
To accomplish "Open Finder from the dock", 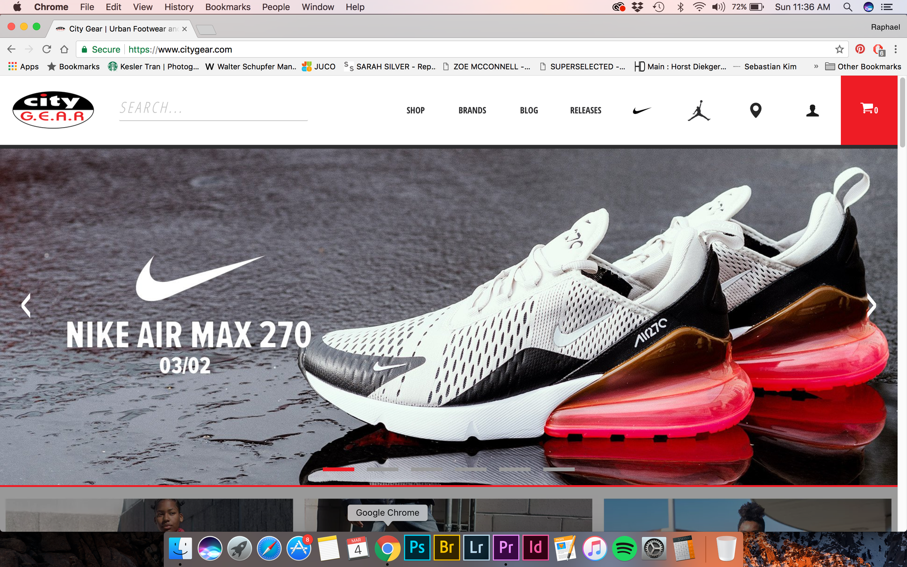I will (x=180, y=548).
